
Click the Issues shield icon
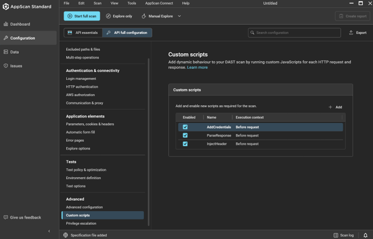pyautogui.click(x=6, y=66)
